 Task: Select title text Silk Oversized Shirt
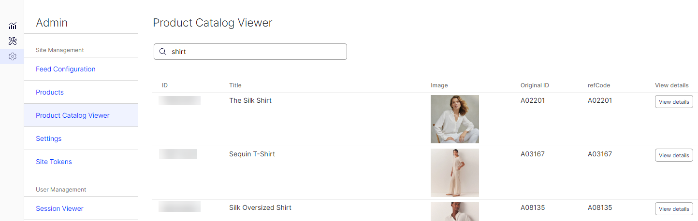[x=260, y=207]
